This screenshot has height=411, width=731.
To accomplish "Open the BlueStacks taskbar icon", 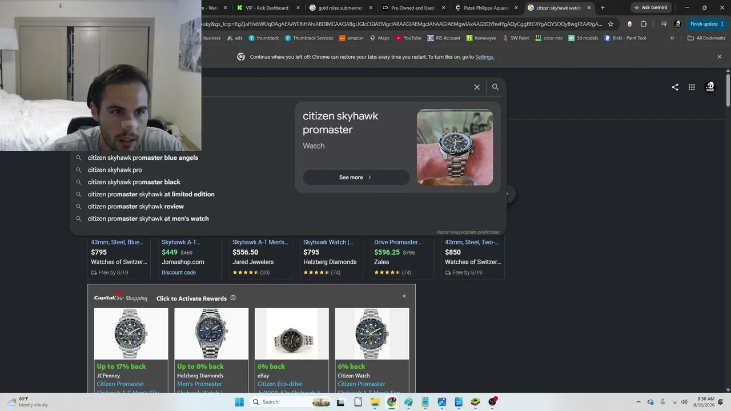I will point(475,402).
